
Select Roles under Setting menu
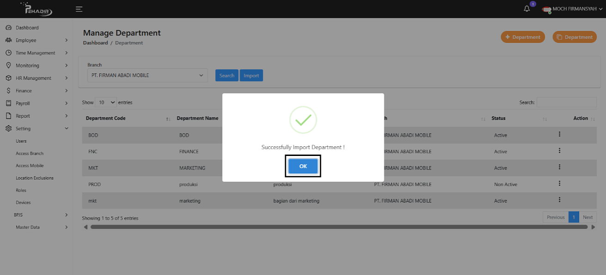point(21,190)
